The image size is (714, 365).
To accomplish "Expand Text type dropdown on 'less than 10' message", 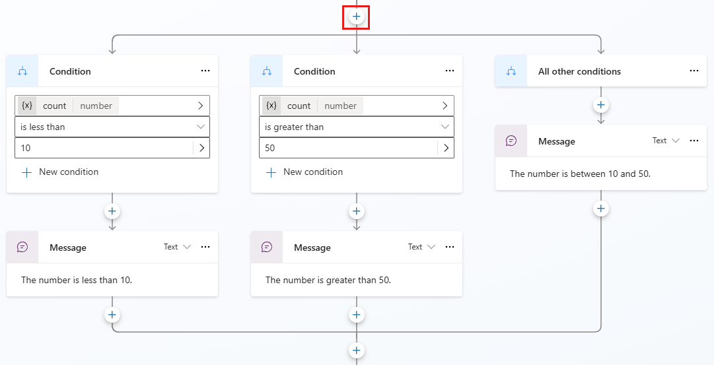I will [177, 247].
